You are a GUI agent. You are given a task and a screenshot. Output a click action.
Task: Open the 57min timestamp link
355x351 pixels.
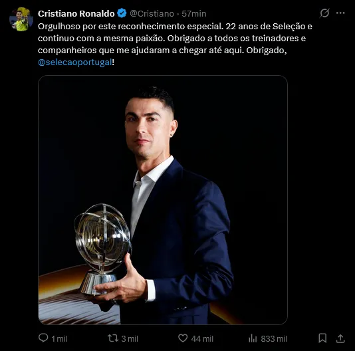tap(194, 13)
